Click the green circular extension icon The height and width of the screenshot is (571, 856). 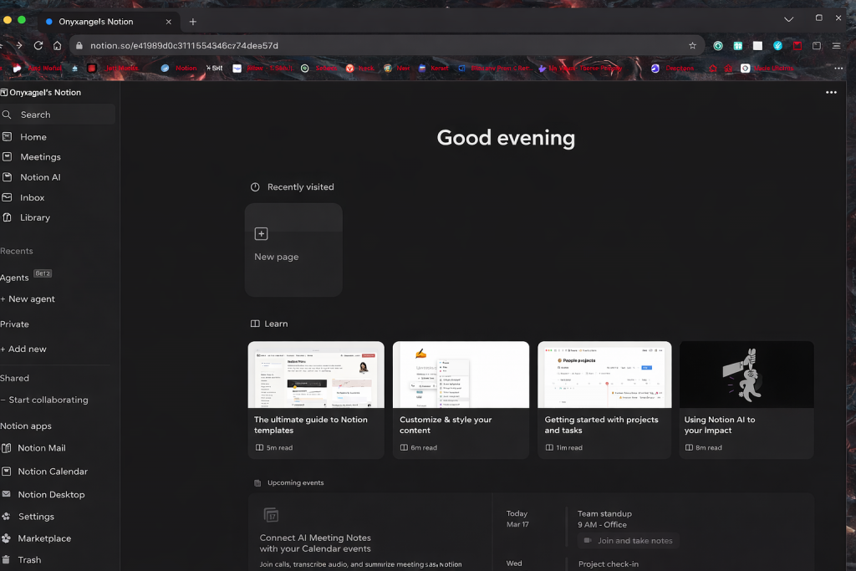coord(718,46)
